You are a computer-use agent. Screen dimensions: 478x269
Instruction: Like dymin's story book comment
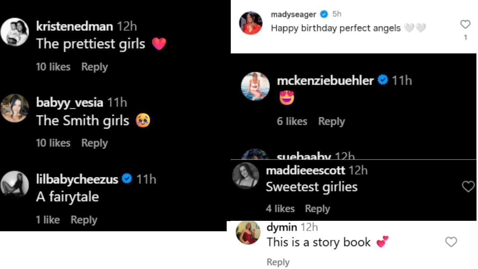click(451, 242)
